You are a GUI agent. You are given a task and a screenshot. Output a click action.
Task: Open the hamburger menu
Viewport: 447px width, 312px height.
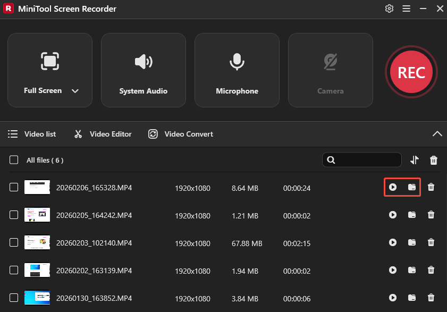406,9
